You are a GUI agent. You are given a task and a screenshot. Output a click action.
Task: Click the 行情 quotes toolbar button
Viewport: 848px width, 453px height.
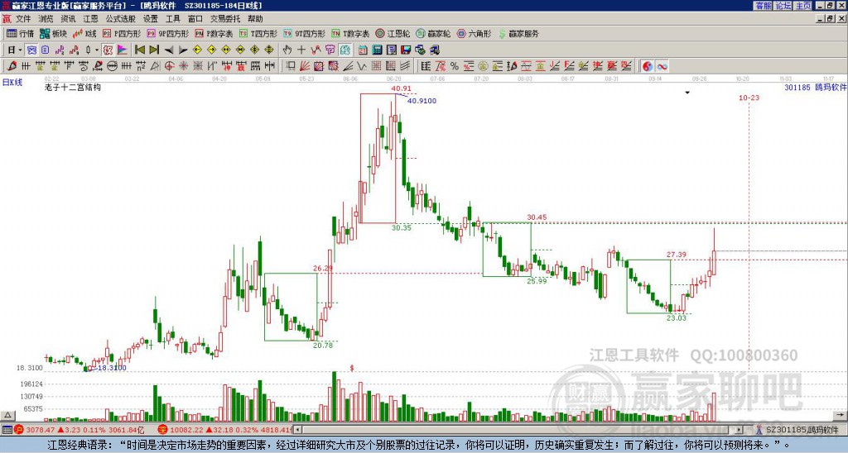click(x=21, y=33)
